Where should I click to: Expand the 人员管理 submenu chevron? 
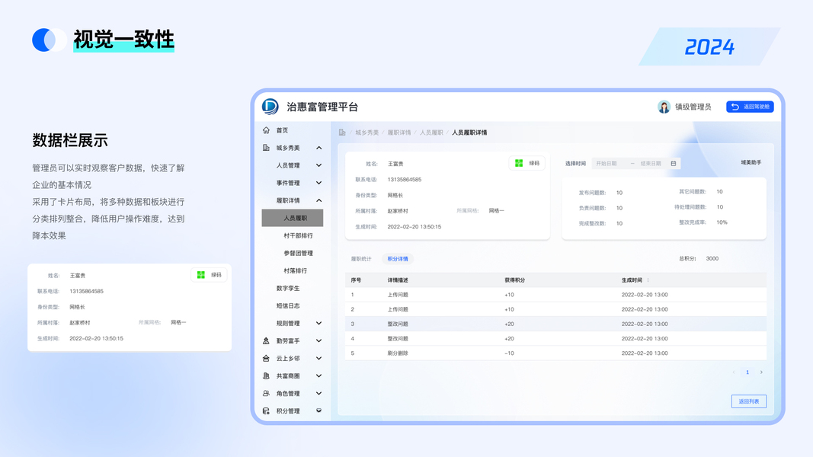318,165
